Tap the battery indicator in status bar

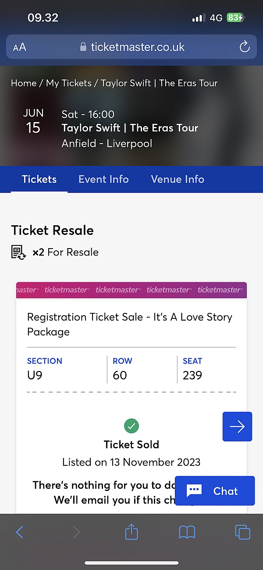pyautogui.click(x=236, y=18)
